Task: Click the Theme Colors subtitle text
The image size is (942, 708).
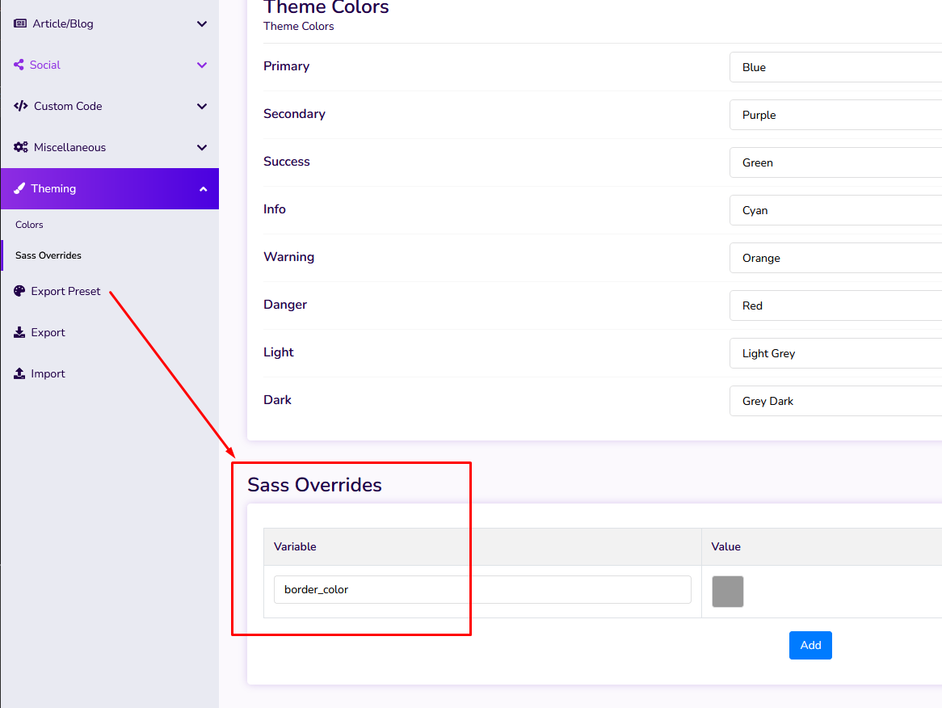Action: [299, 26]
